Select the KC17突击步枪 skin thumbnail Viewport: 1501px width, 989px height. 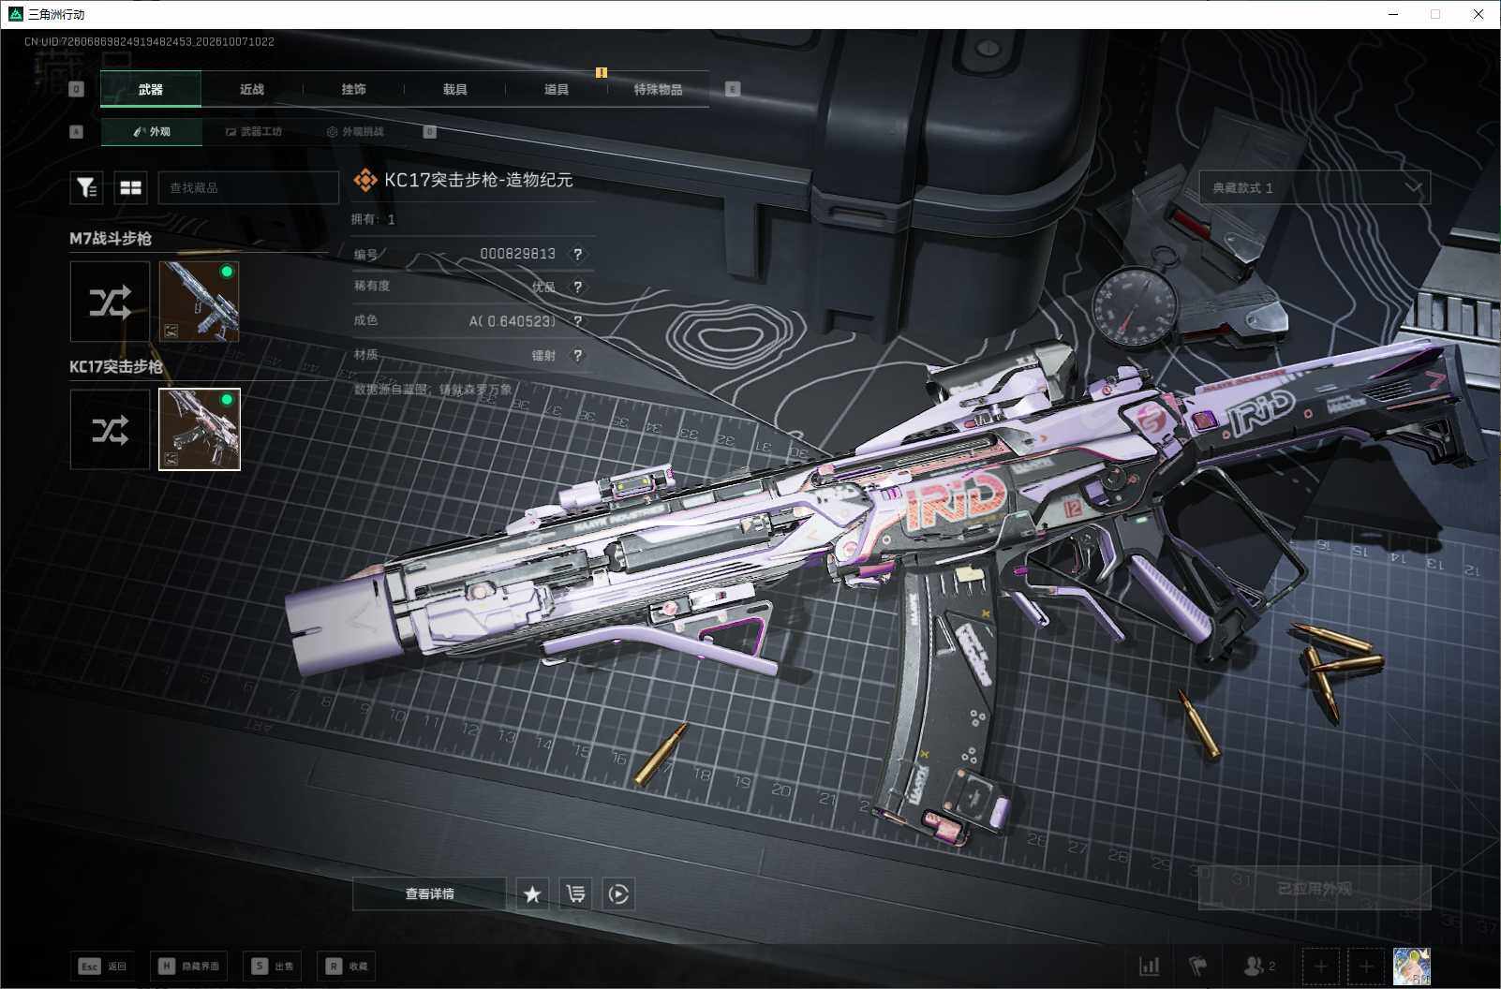click(200, 430)
